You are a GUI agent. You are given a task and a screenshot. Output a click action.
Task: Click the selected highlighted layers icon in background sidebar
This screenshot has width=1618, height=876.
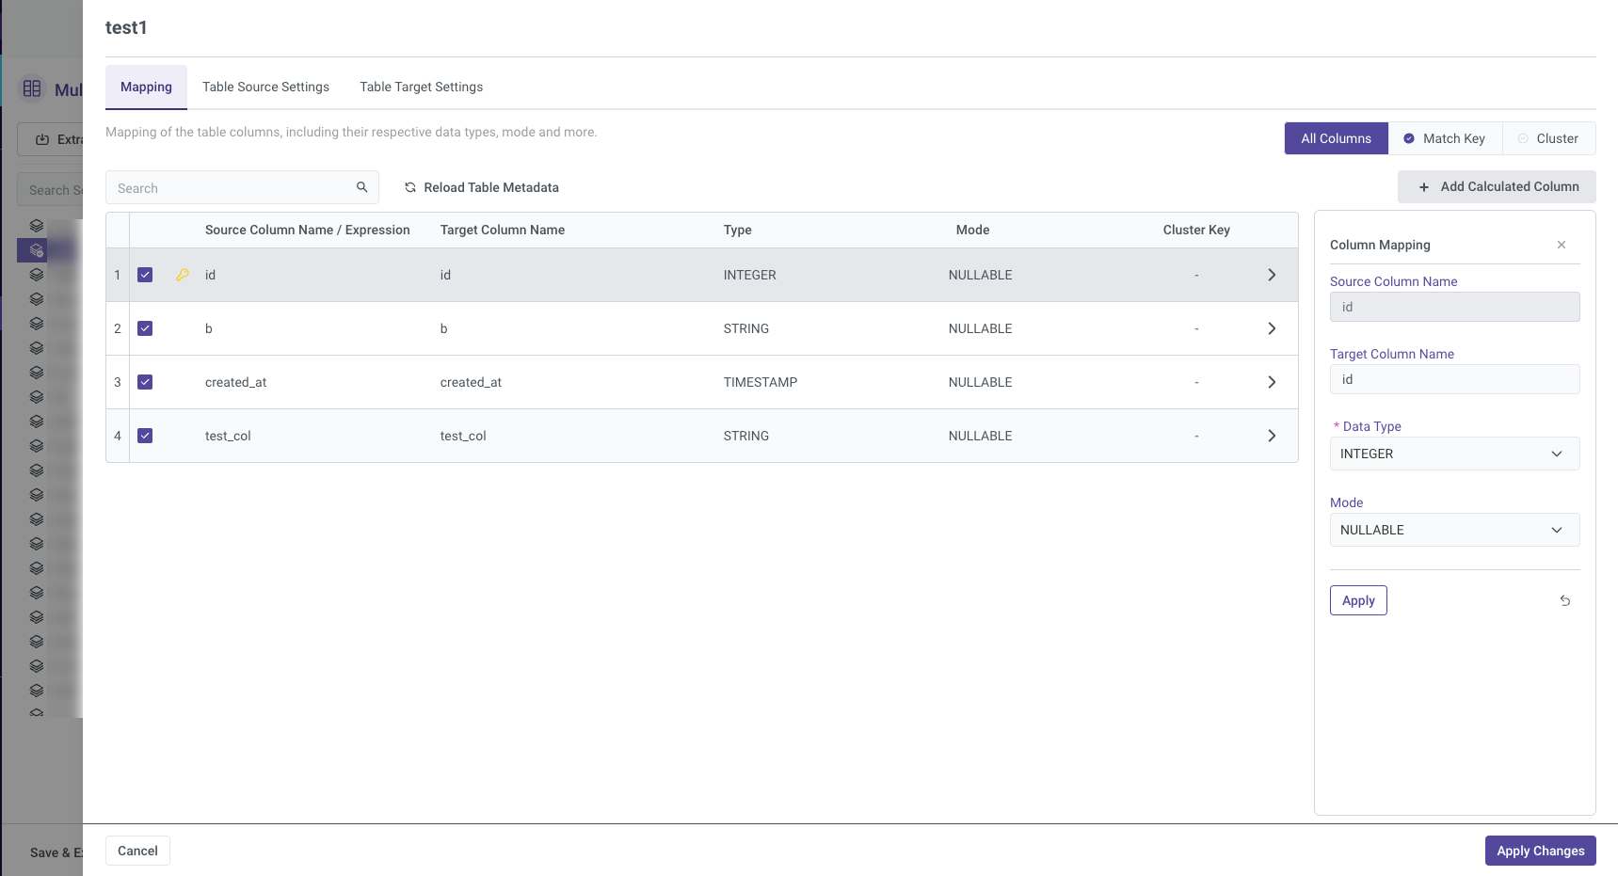(36, 250)
